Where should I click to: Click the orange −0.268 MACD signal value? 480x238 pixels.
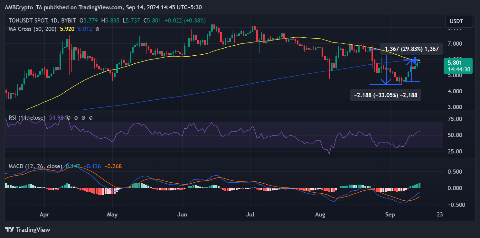113,166
